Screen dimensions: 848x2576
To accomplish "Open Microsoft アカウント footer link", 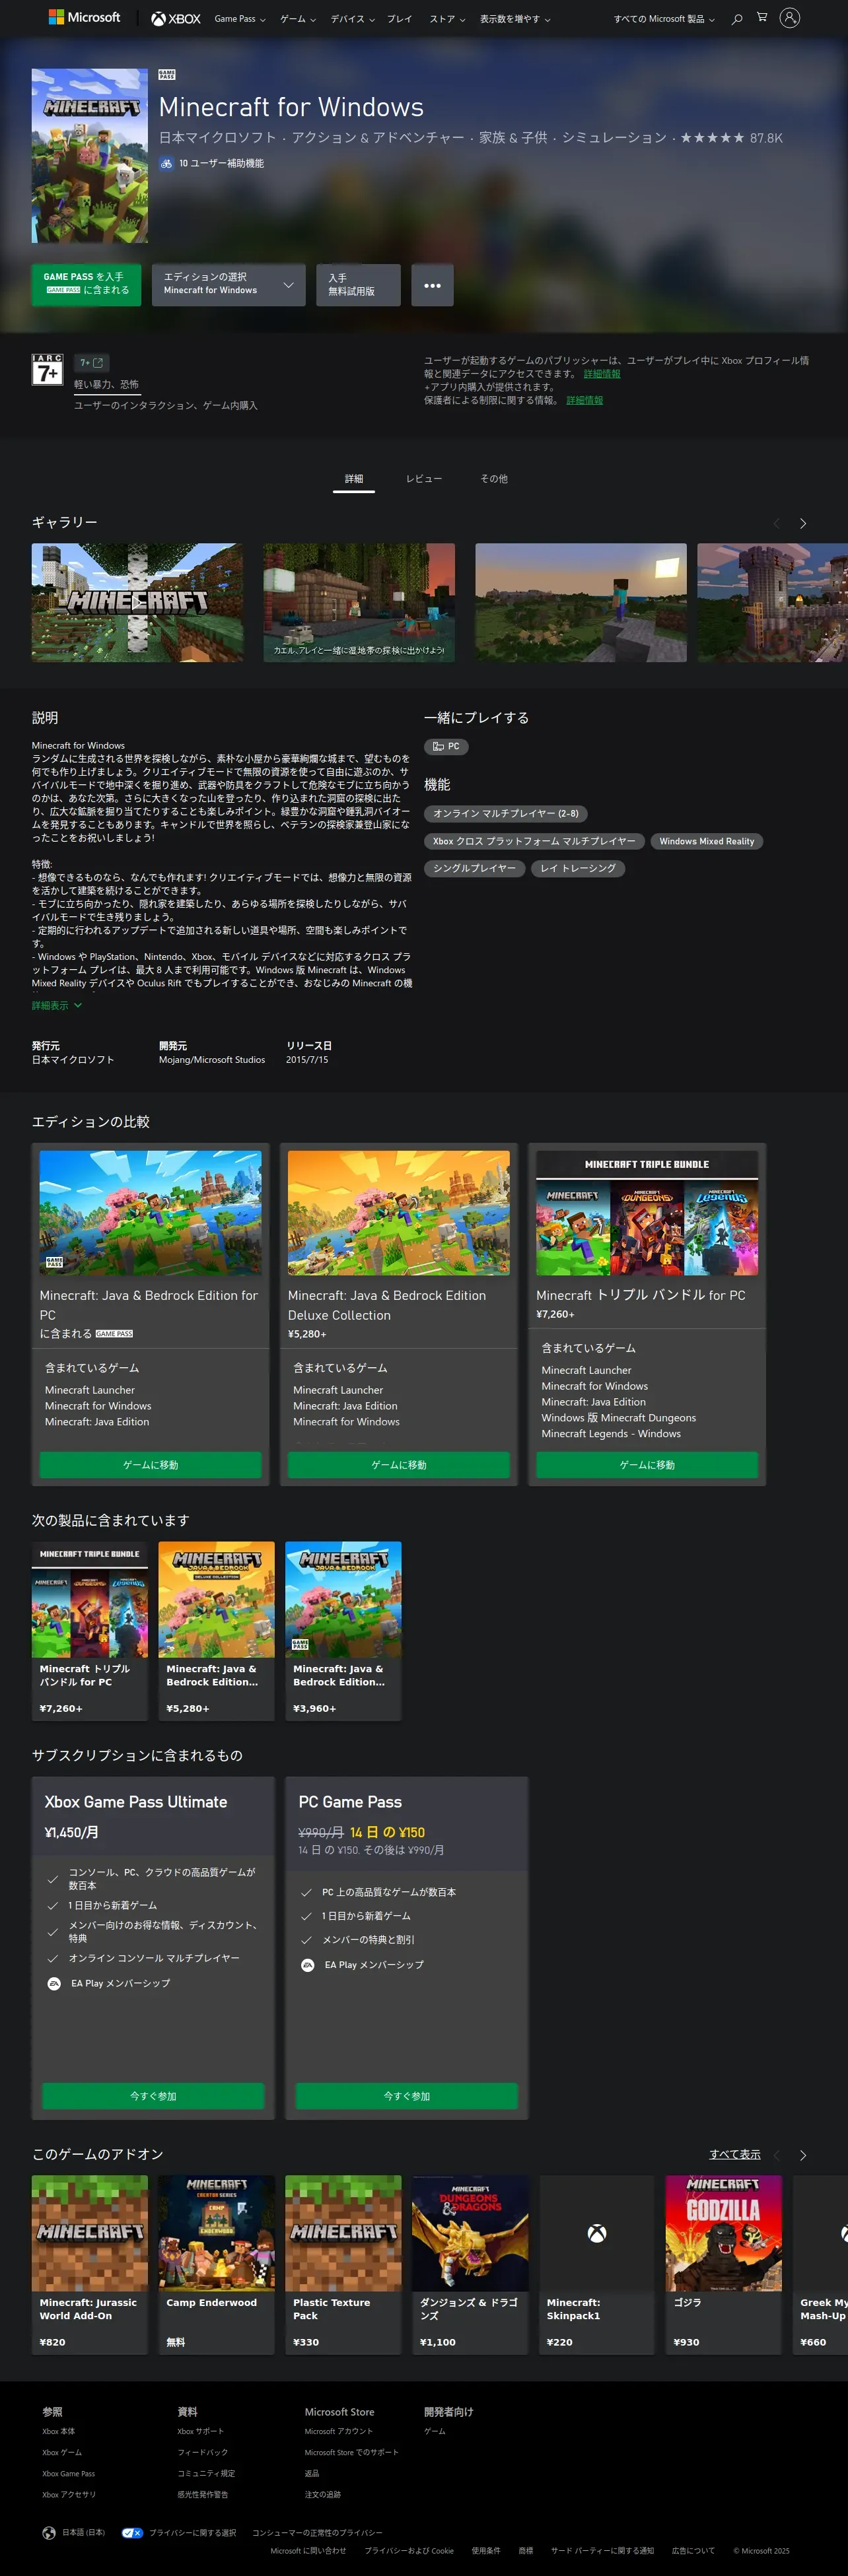I will point(339,2431).
